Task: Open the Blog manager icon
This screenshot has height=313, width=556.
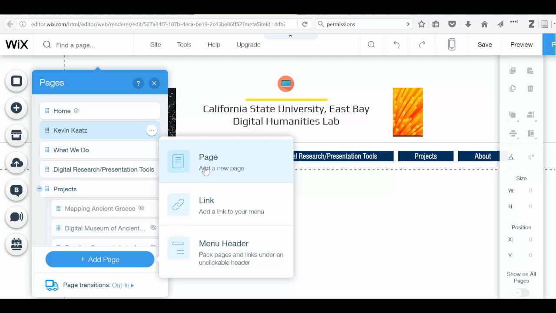Action: tap(17, 190)
